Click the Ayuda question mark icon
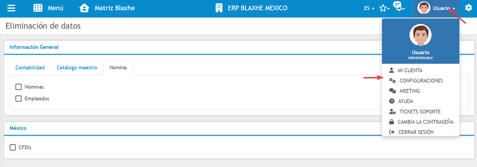Image resolution: width=477 pixels, height=167 pixels. click(392, 101)
